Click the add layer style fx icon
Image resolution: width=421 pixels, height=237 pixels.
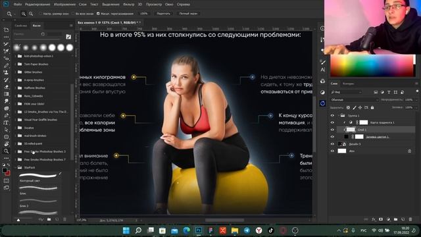(374, 219)
